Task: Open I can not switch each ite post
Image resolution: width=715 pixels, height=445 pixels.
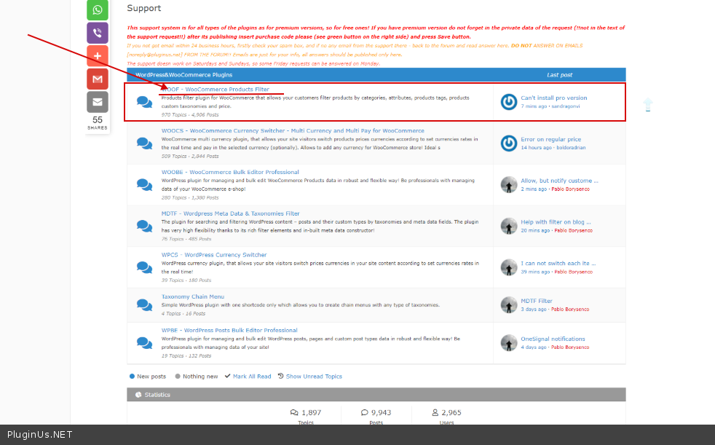Action: (558, 264)
